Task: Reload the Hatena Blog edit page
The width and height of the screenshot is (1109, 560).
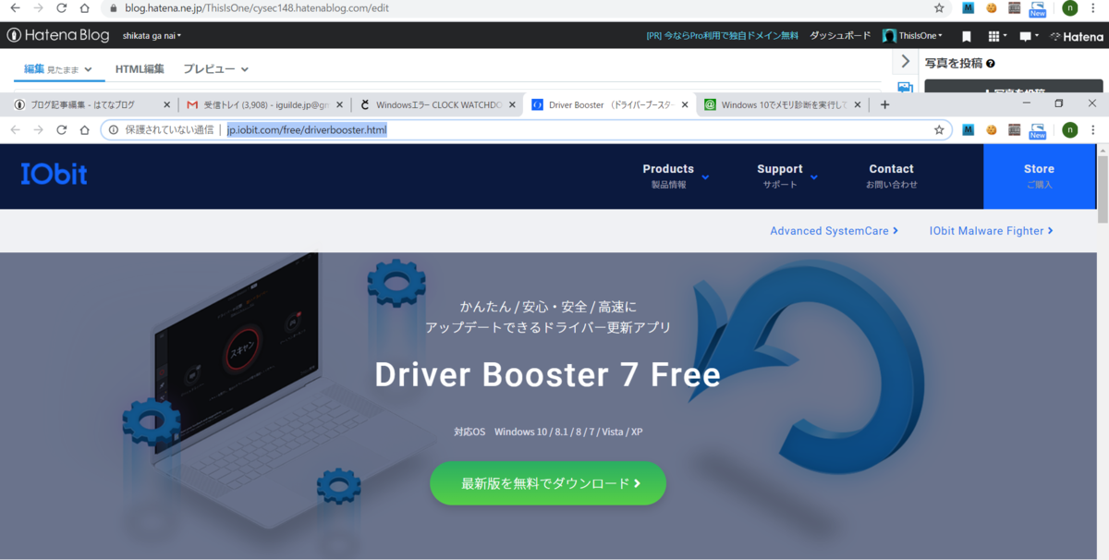Action: 61,7
